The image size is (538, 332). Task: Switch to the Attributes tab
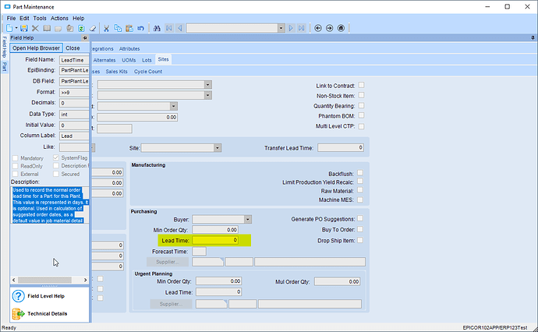pyautogui.click(x=129, y=48)
